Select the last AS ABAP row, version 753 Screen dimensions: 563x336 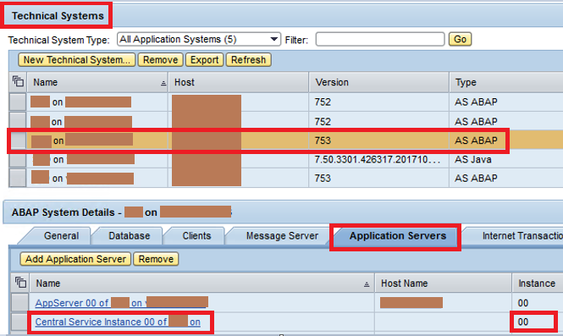coord(18,179)
